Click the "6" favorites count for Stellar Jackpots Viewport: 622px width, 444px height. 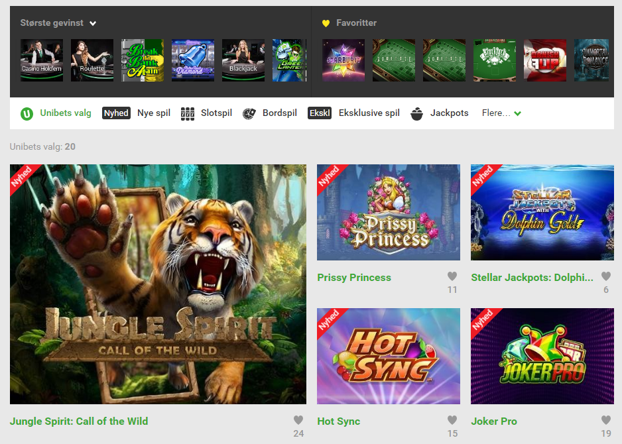pos(605,290)
